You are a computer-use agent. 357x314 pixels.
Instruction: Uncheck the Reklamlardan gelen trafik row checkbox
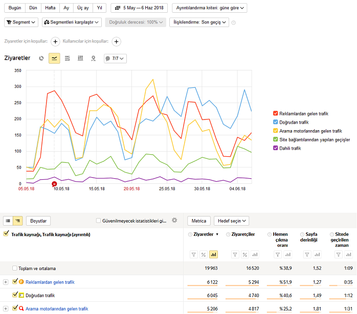(15, 281)
